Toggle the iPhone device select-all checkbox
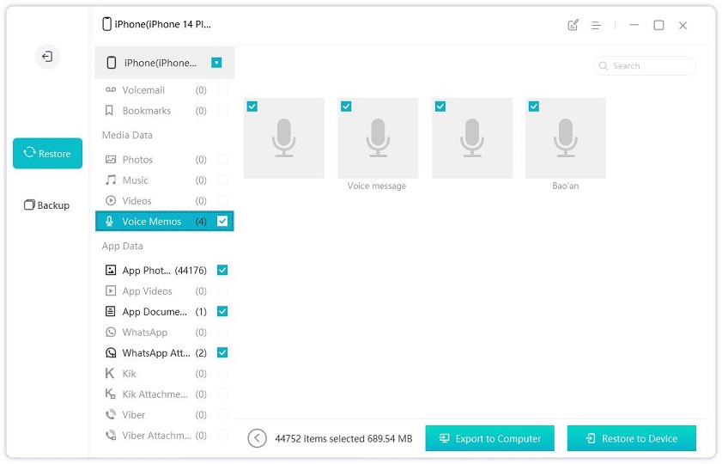This screenshot has height=464, width=722. point(216,63)
